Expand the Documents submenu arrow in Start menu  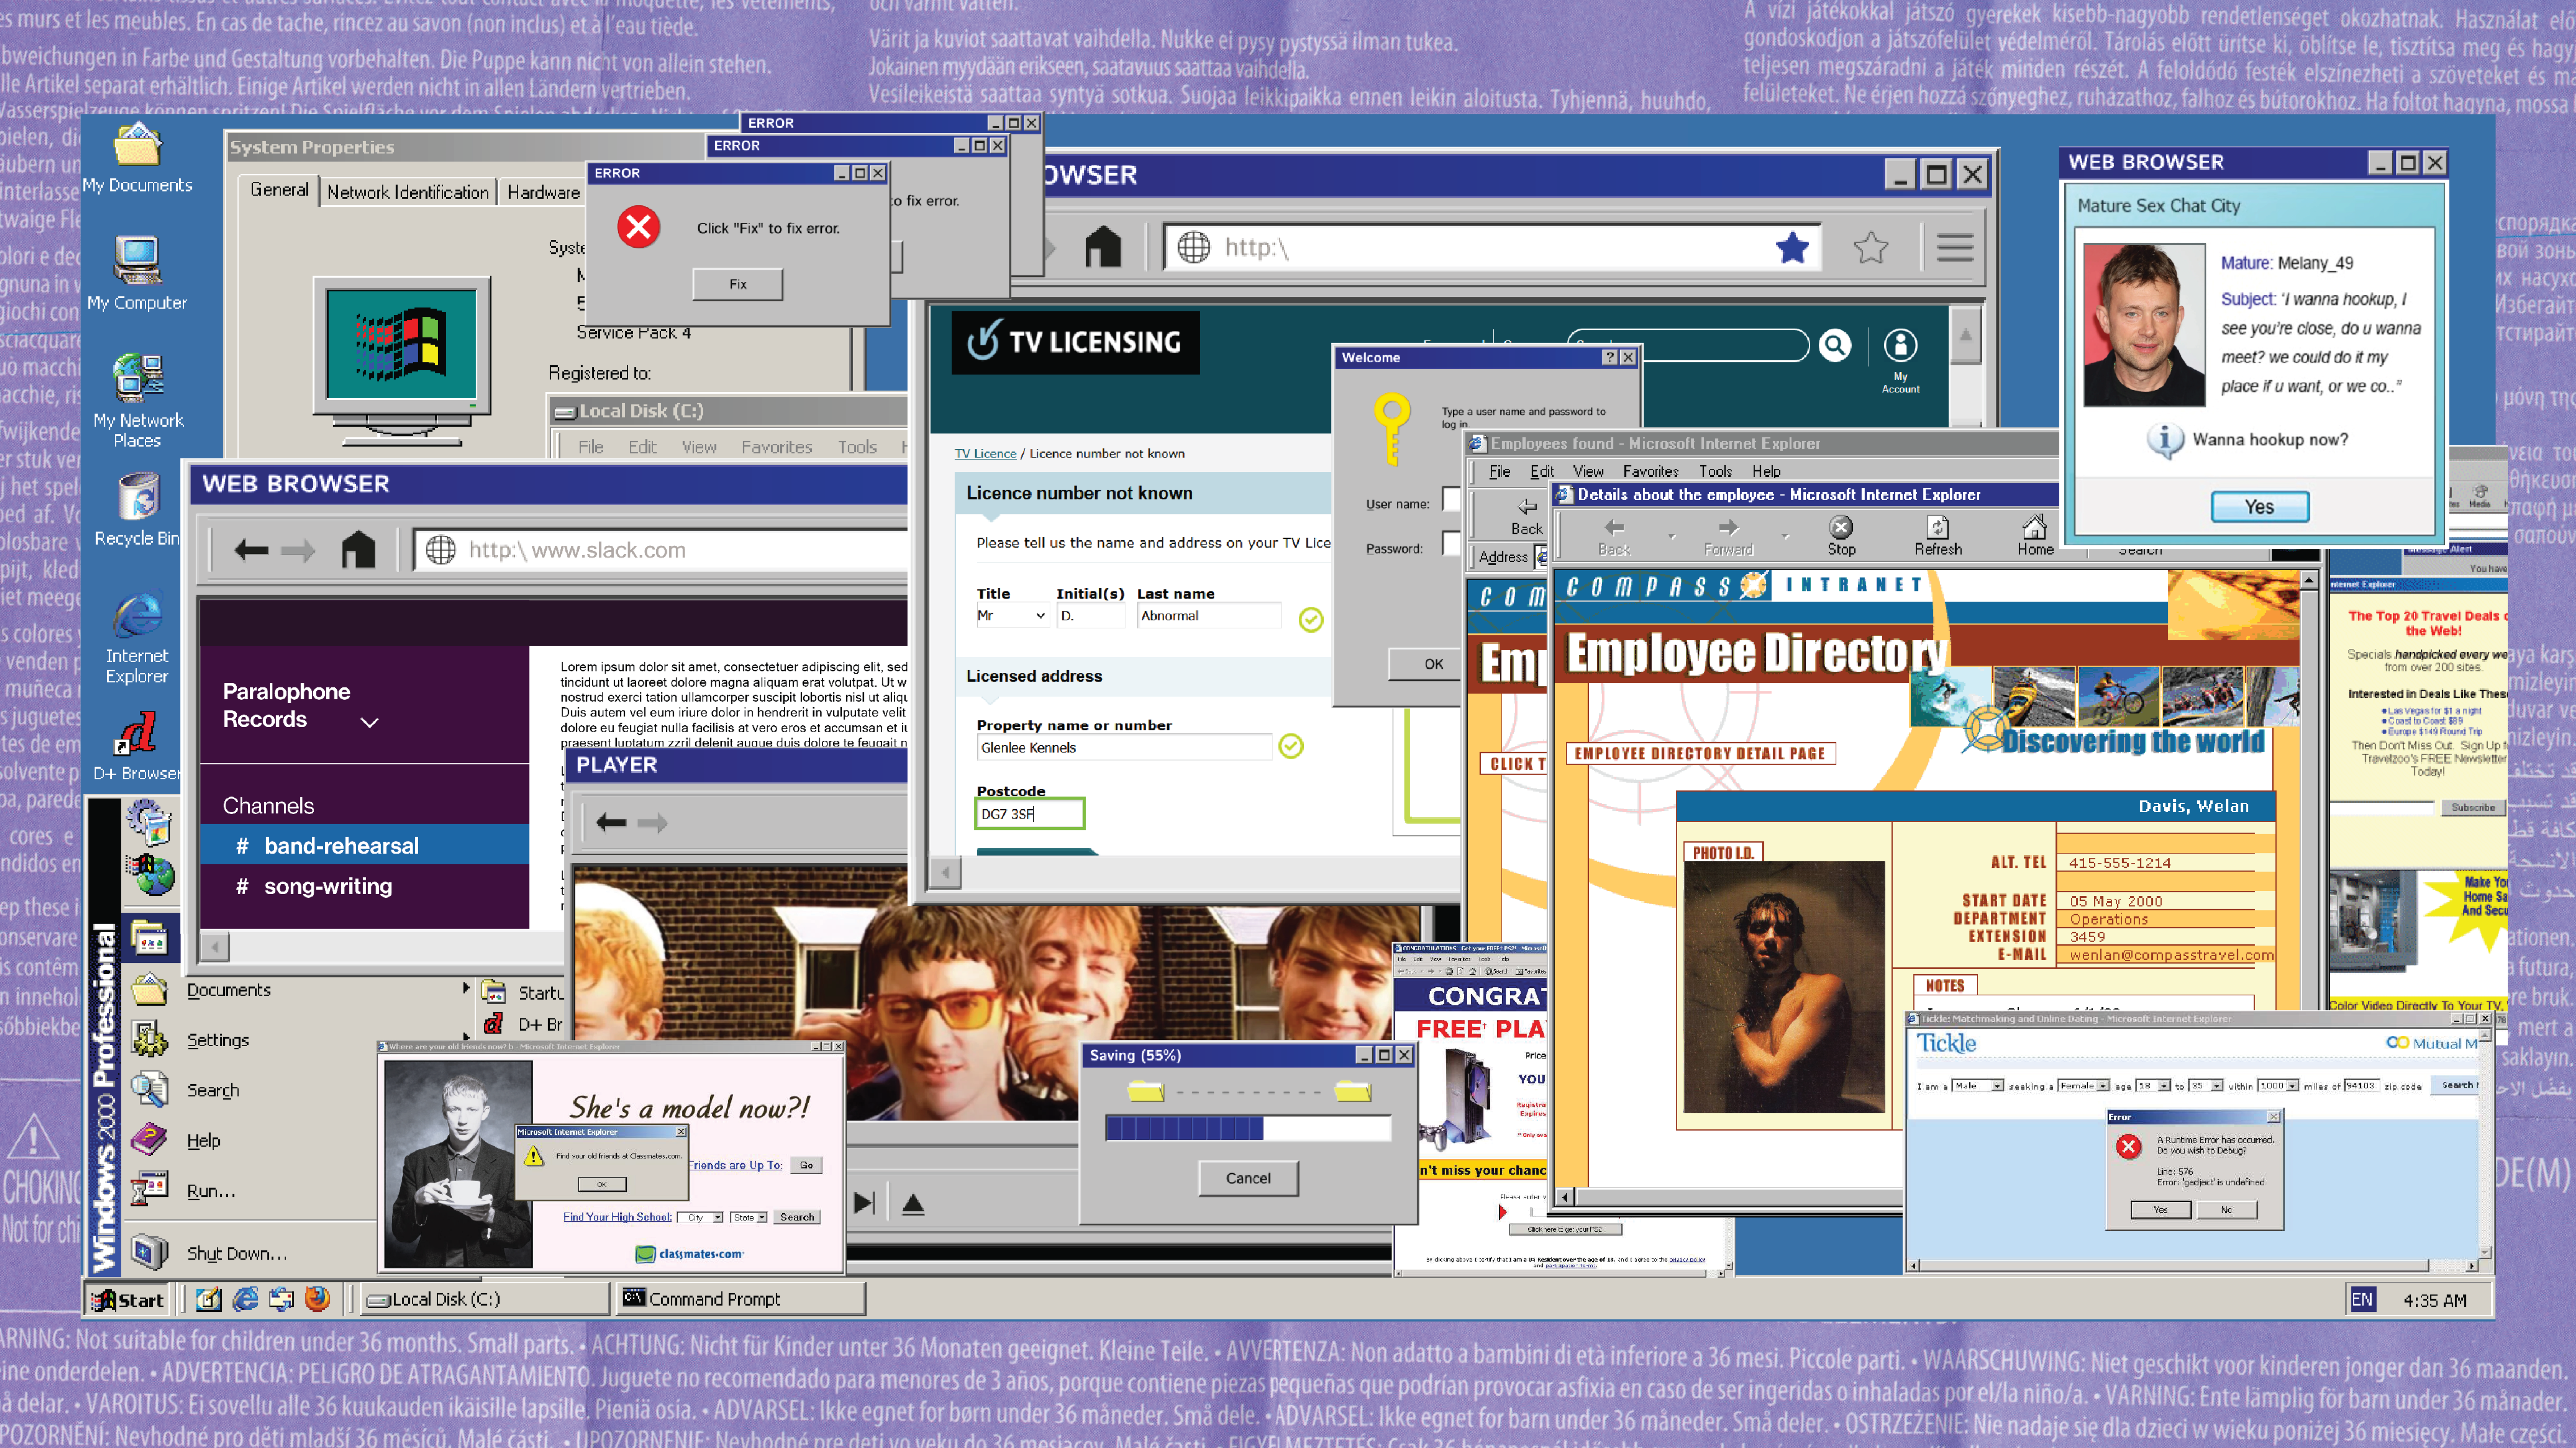coord(466,988)
